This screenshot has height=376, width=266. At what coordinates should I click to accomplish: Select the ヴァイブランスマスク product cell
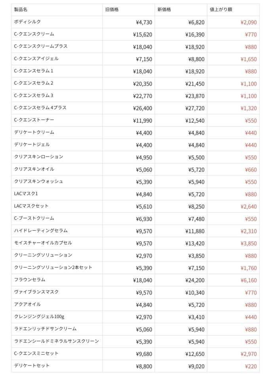coord(36,292)
